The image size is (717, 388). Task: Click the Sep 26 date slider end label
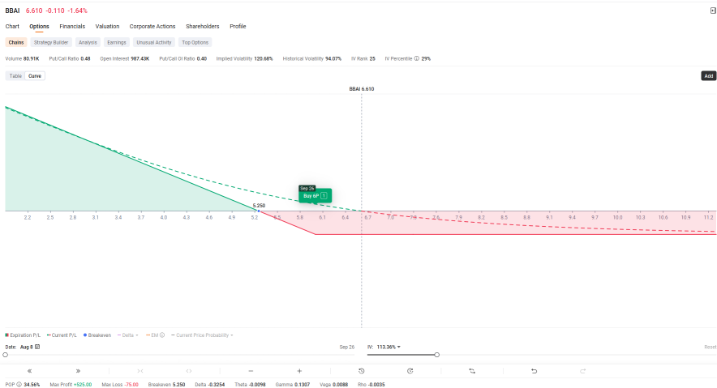click(347, 347)
